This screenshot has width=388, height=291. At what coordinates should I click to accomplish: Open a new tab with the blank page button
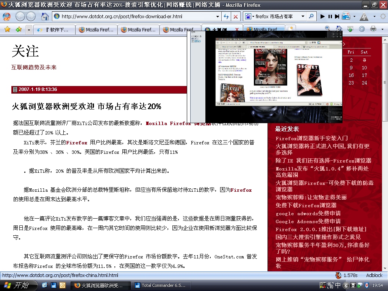click(291, 29)
